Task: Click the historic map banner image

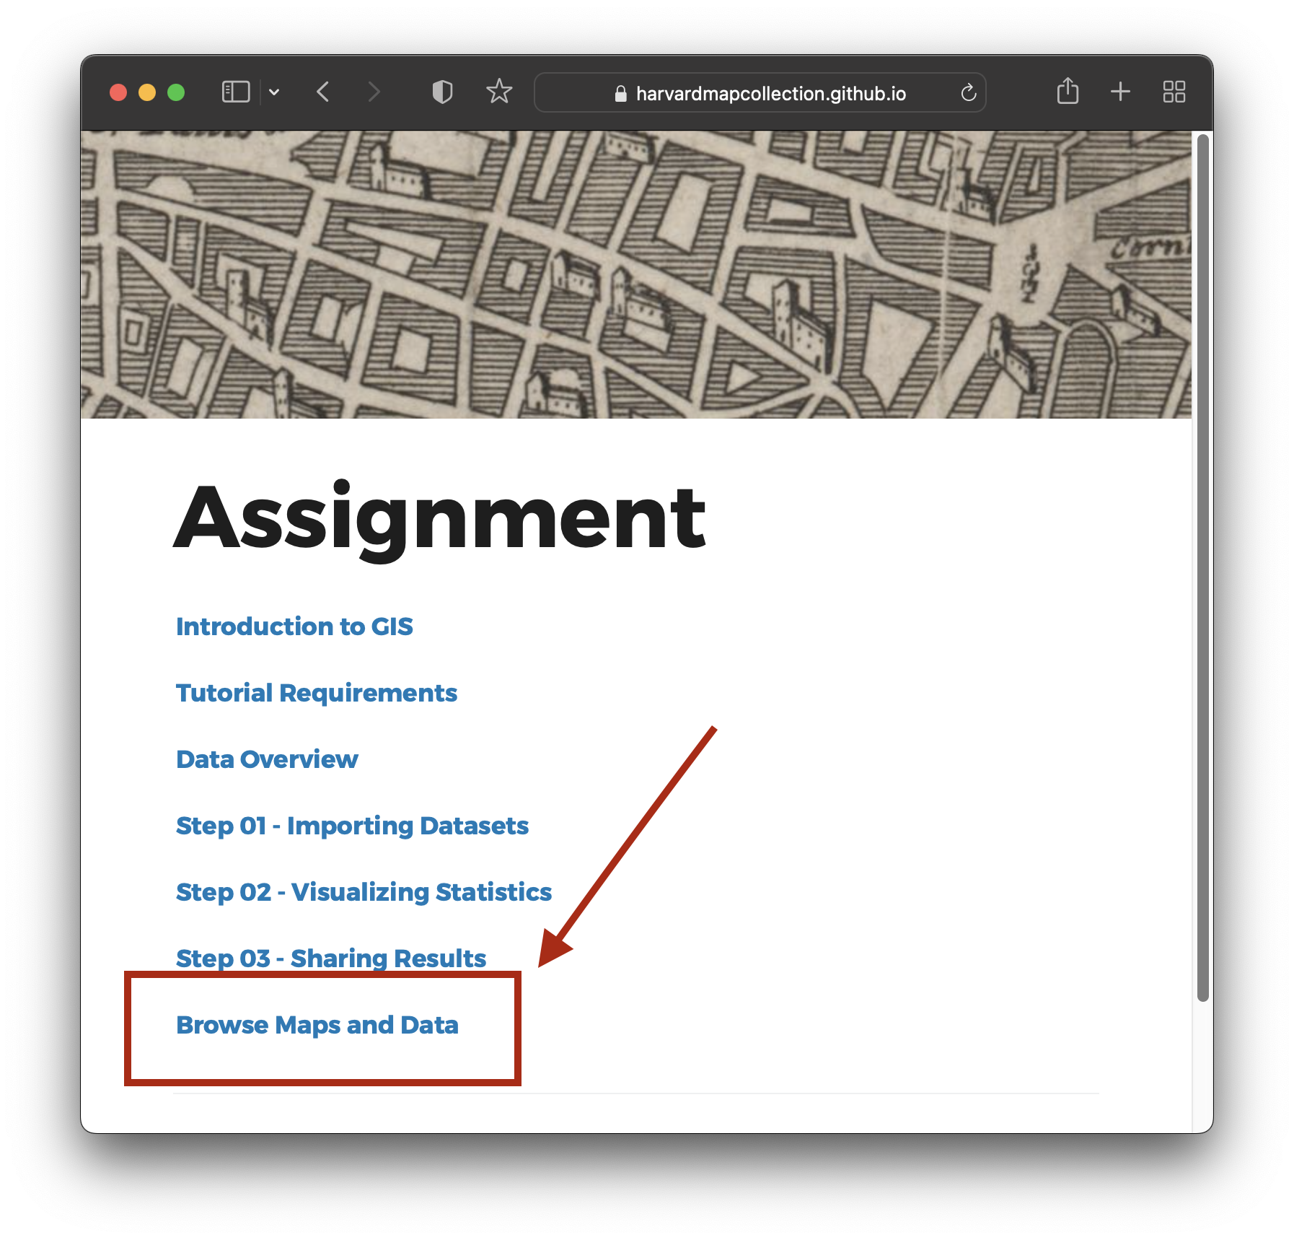Action: [635, 274]
